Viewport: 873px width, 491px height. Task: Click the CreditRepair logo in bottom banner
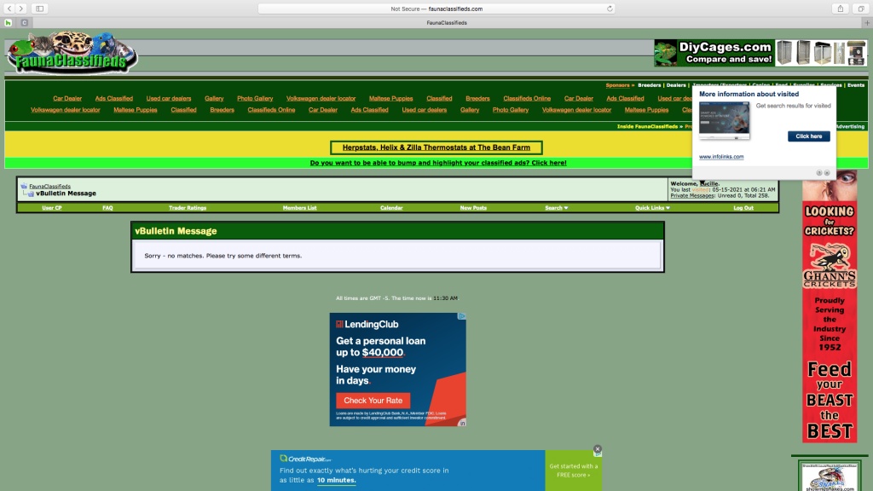tap(306, 459)
